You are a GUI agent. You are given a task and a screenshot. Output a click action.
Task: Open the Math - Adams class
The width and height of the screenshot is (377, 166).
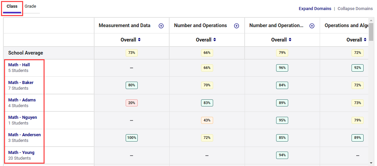tap(22, 100)
